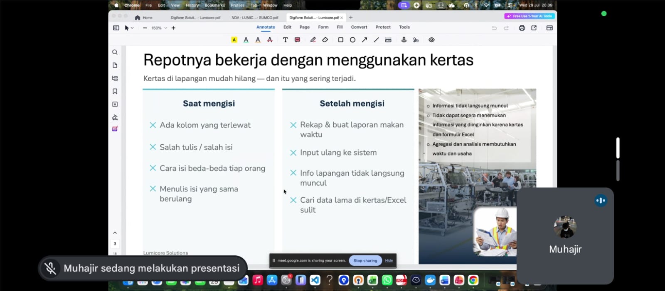Print the document
Image resolution: width=665 pixels, height=291 pixels.
coord(522,28)
